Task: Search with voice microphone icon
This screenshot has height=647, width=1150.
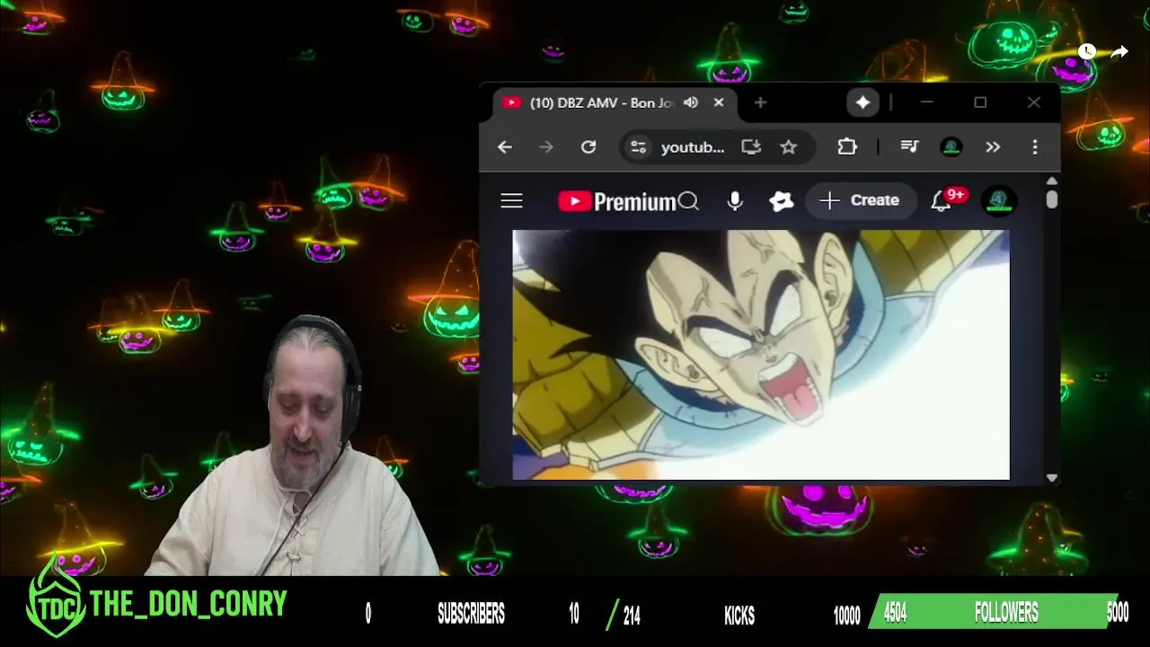Action: [735, 201]
